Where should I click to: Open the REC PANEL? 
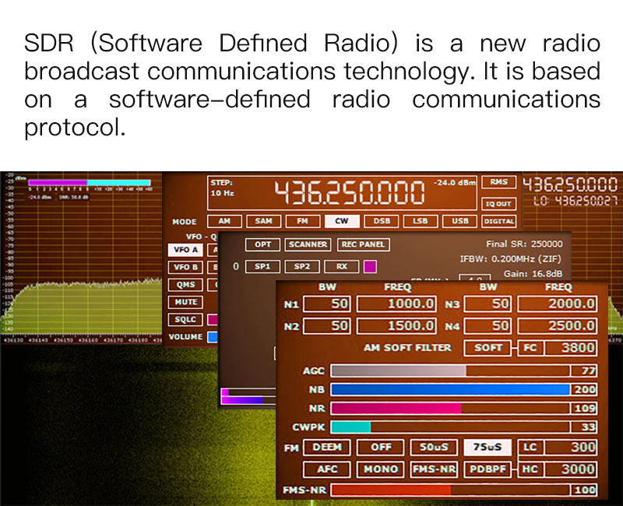pyautogui.click(x=363, y=244)
